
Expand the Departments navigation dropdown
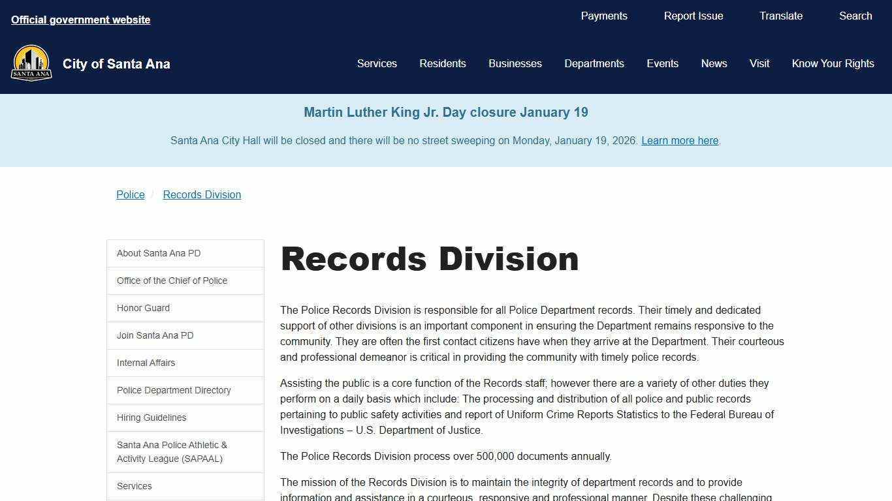click(x=594, y=63)
